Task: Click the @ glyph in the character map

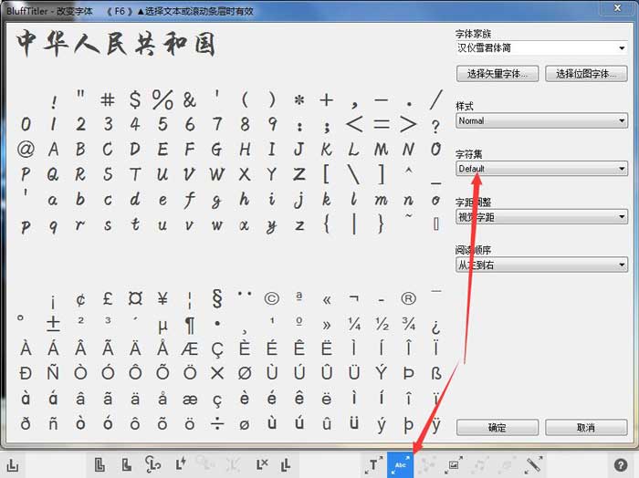Action: coord(26,149)
